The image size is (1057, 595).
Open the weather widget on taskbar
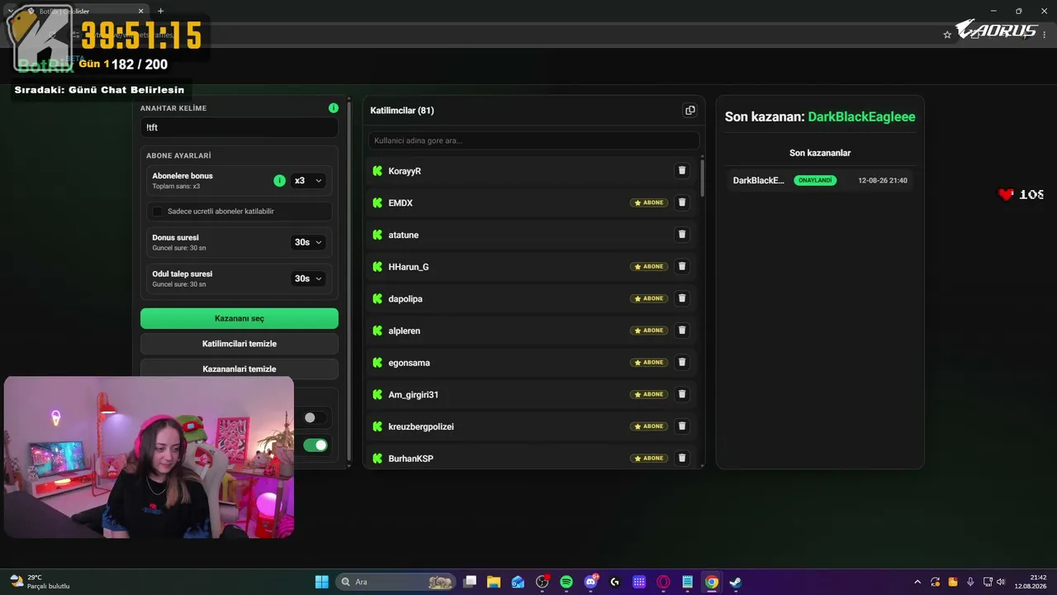[x=40, y=582]
